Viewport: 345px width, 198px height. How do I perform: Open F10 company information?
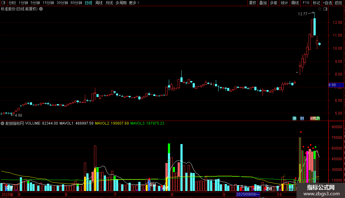pos(306,3)
